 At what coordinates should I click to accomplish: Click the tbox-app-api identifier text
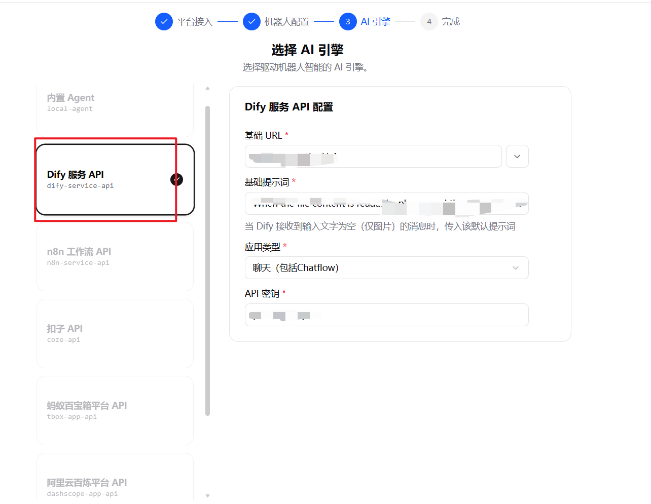pyautogui.click(x=71, y=417)
